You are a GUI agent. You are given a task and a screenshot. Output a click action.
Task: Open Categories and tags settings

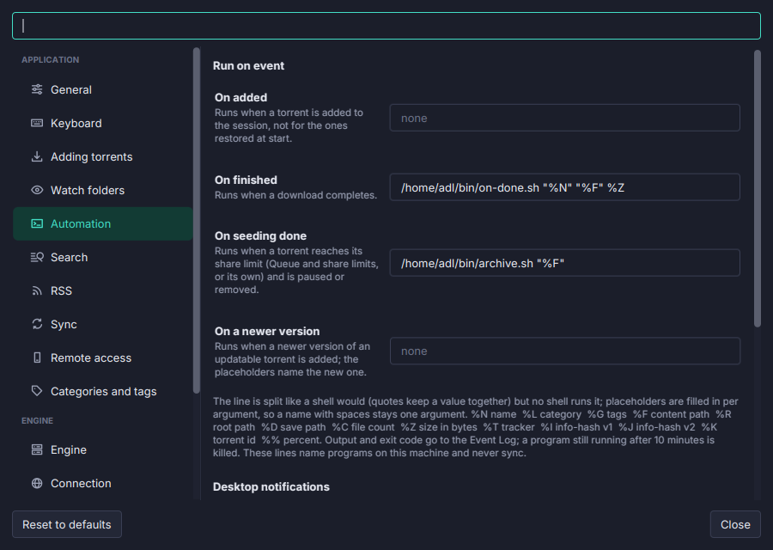click(x=102, y=392)
